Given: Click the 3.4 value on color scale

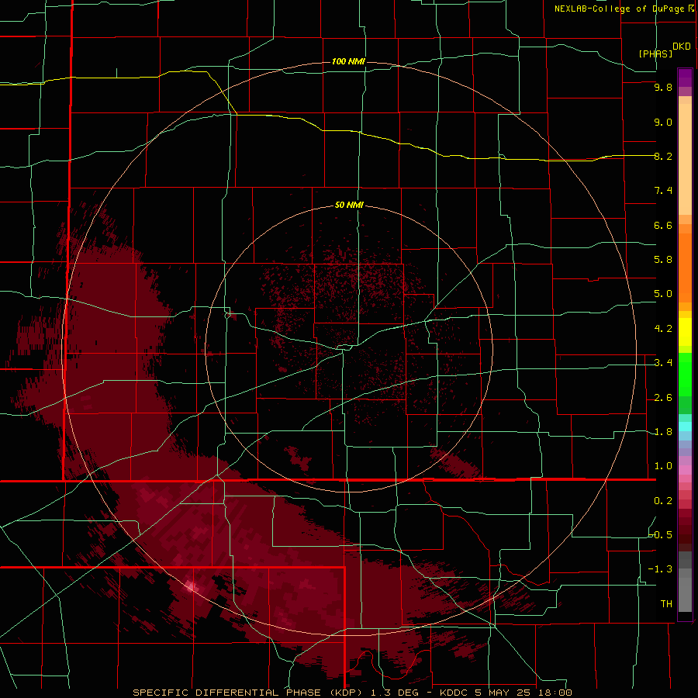Looking at the screenshot, I should (x=663, y=363).
